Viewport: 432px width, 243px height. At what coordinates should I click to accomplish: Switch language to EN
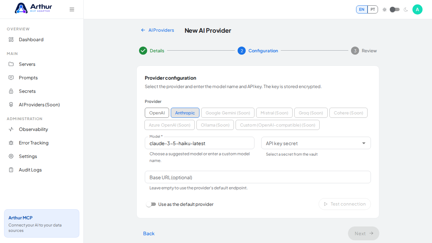[362, 9]
